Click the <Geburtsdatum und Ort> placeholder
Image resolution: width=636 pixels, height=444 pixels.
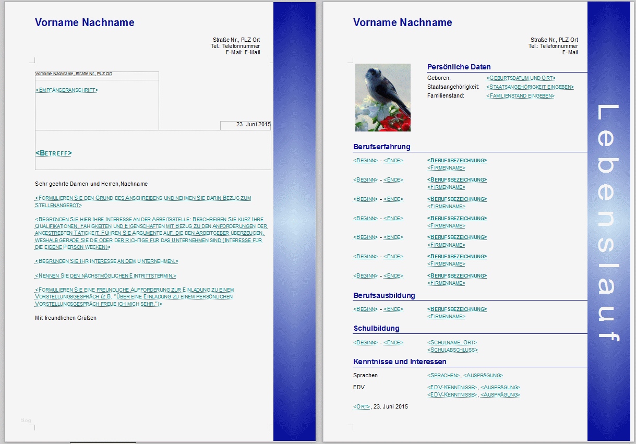(521, 78)
